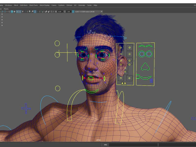Open the UV menu

click(75, 5)
